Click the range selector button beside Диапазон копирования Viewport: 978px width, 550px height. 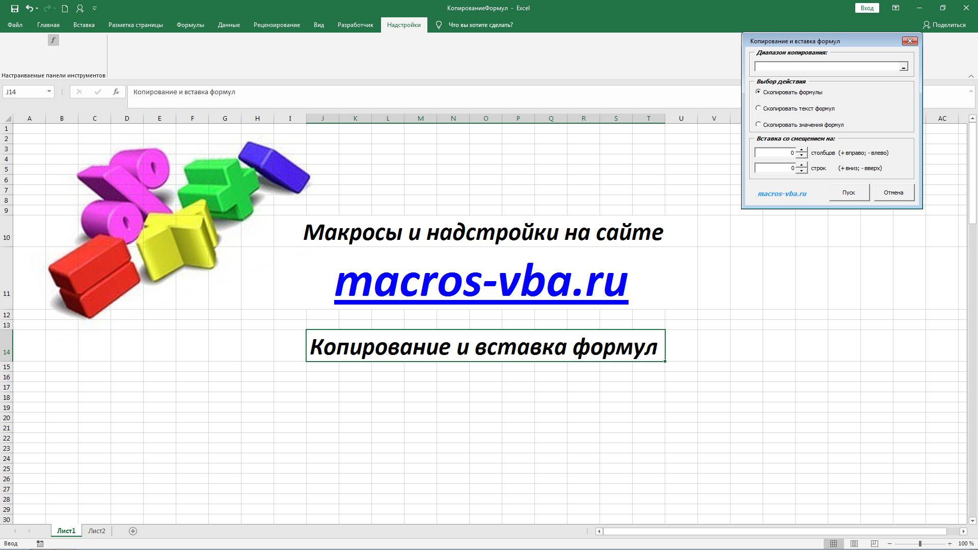click(904, 66)
